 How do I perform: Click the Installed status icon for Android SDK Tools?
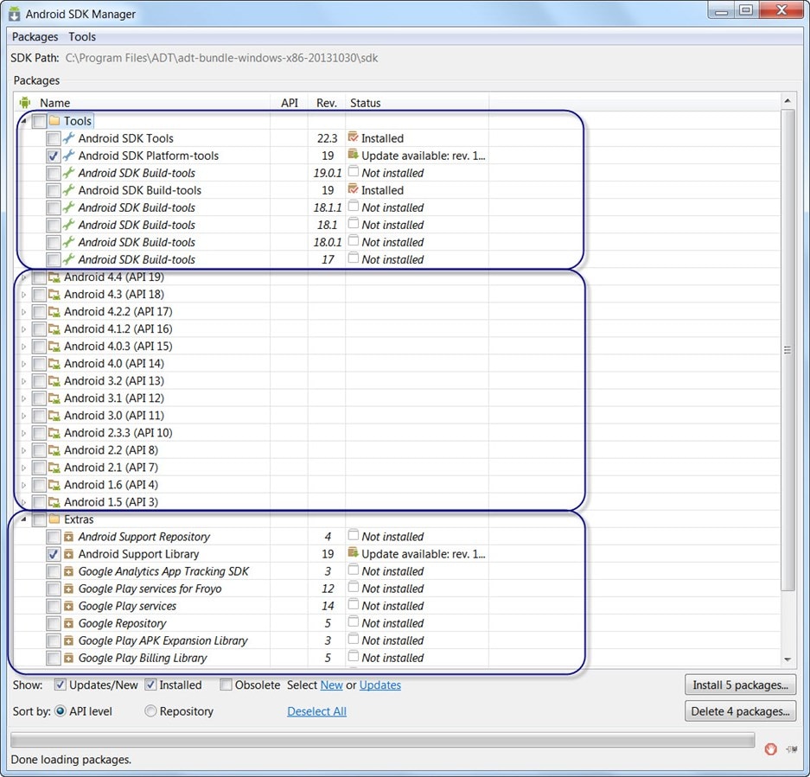pos(354,137)
